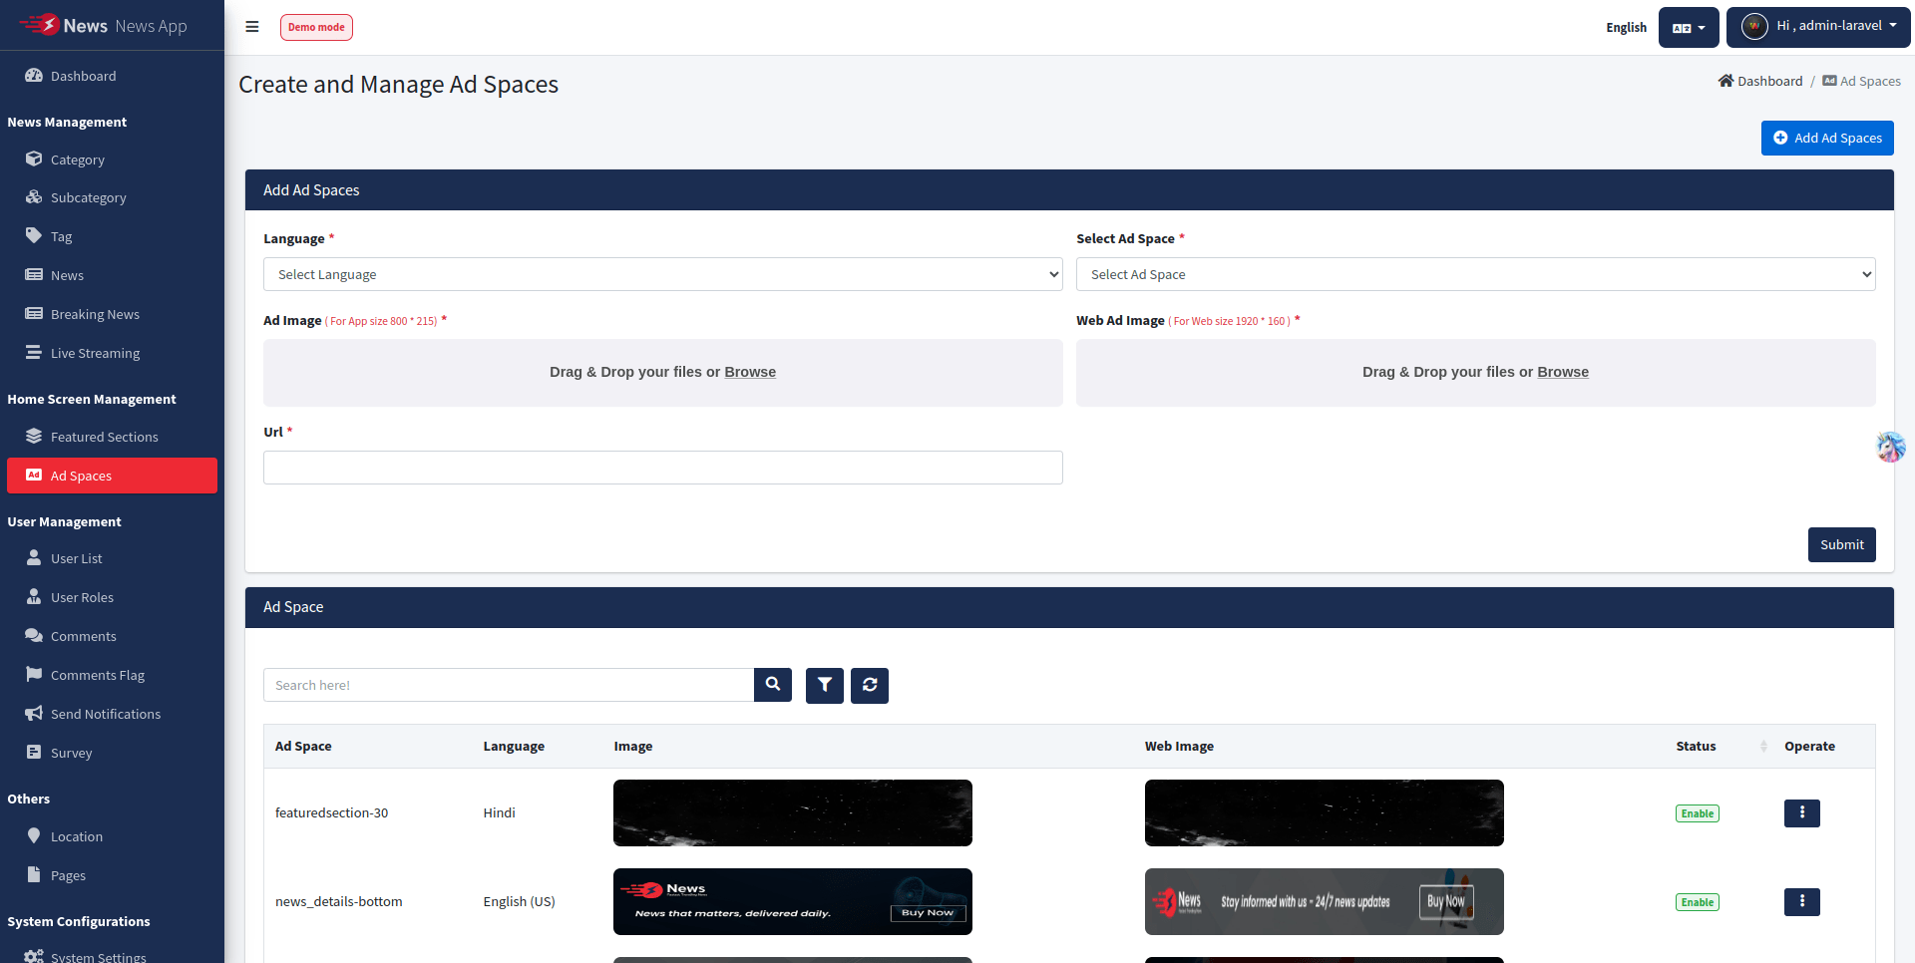Open the admin-laravel user dropdown
1915x963 pixels.
[x=1818, y=27]
